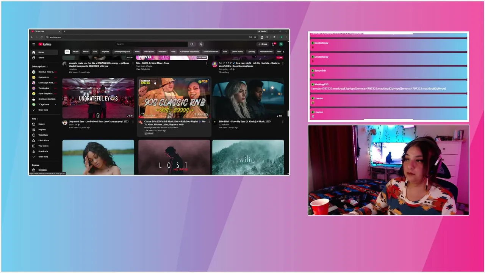The image size is (485, 273).
Task: Play the twilight video thumbnail
Action: (248, 157)
